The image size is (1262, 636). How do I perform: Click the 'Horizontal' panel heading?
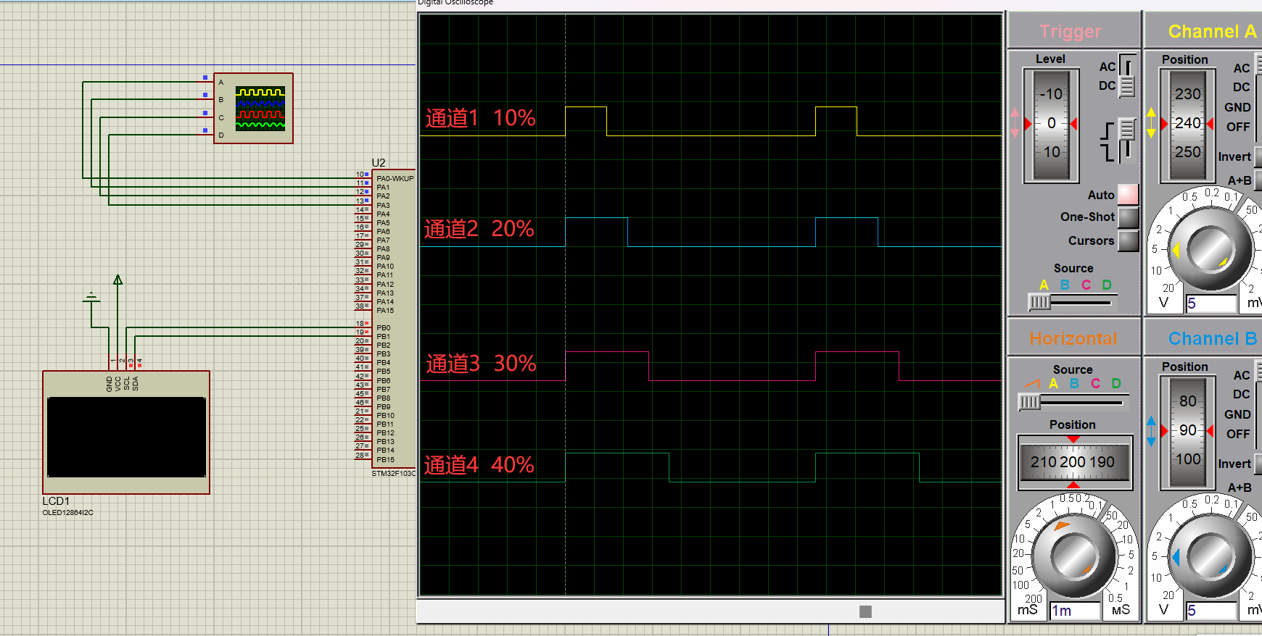tap(1073, 338)
